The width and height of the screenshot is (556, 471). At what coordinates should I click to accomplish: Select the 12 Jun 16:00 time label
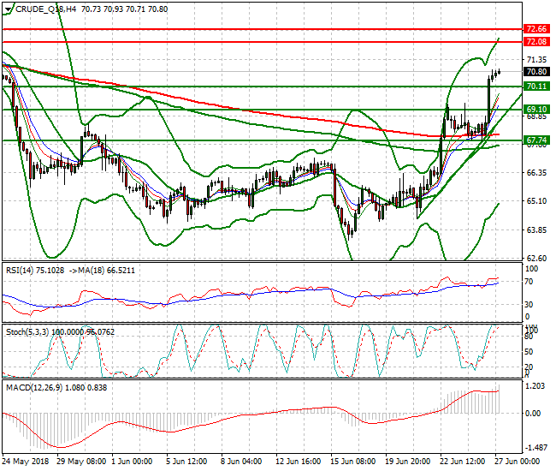coord(299,462)
